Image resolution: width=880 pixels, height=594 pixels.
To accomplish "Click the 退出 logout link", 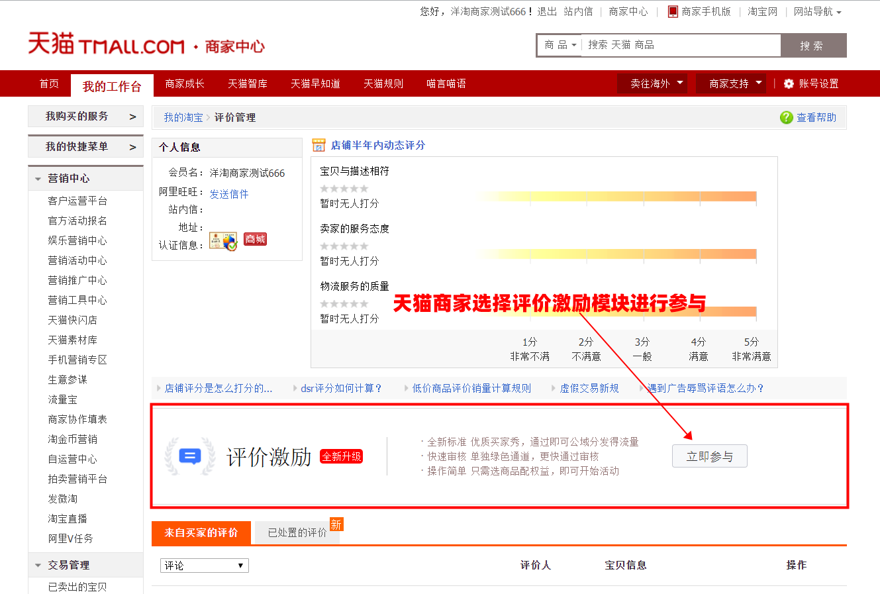I will [x=547, y=11].
